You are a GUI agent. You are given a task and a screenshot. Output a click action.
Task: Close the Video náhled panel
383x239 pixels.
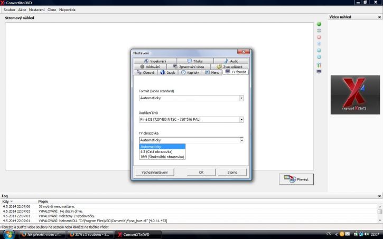(379, 17)
